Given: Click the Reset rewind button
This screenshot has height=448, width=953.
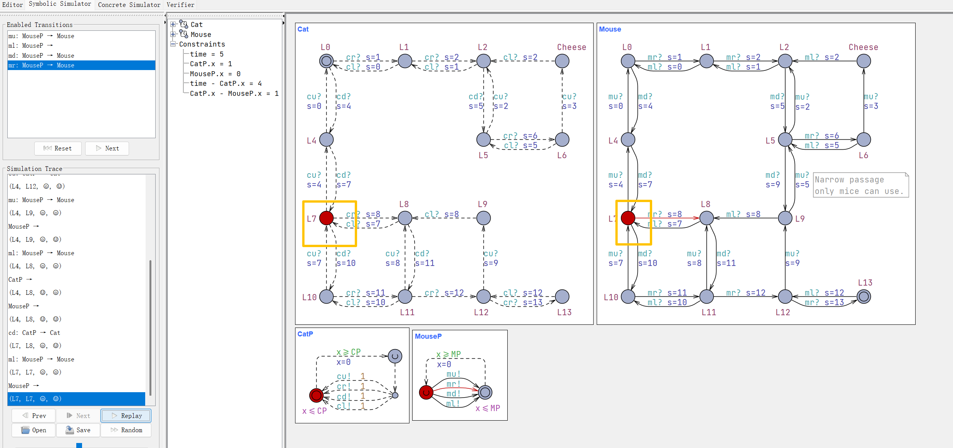Looking at the screenshot, I should pos(58,148).
